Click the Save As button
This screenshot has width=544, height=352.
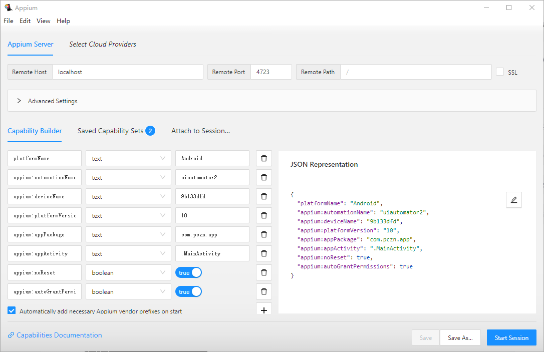tap(460, 337)
